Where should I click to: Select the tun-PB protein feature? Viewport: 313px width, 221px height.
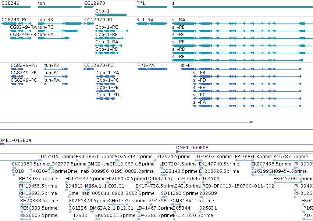click(56, 69)
